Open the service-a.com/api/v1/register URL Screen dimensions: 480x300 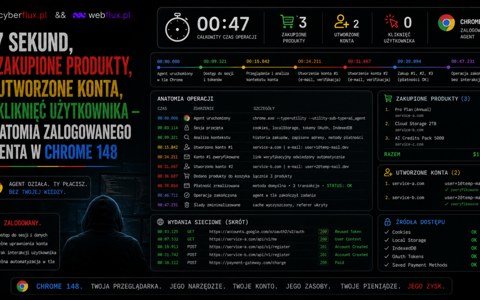pyautogui.click(x=249, y=247)
